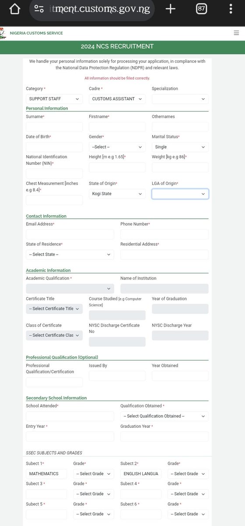Screen dimensions: 245x526
Task: Open the Specialization dropdown
Action: (x=180, y=99)
